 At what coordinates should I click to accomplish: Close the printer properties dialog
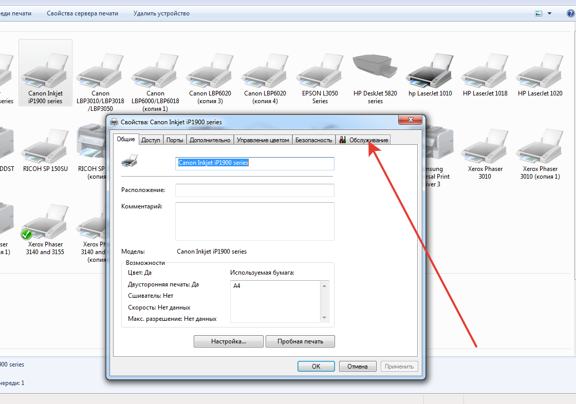[411, 120]
